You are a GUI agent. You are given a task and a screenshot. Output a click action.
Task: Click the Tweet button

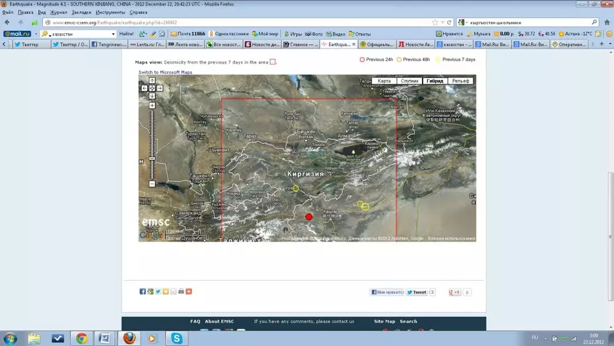(416, 293)
